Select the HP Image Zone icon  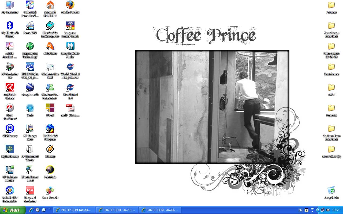coord(30,132)
